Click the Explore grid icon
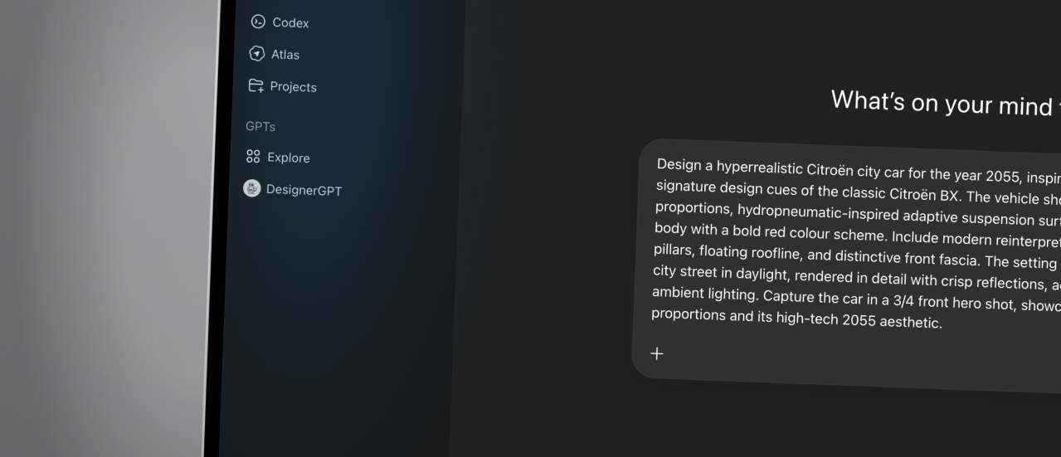The image size is (1061, 457). (253, 157)
